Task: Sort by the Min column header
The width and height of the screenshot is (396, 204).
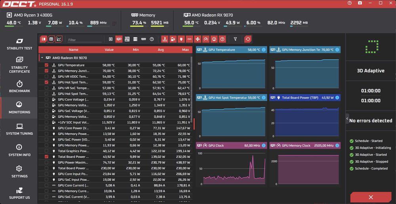Action: coord(135,50)
